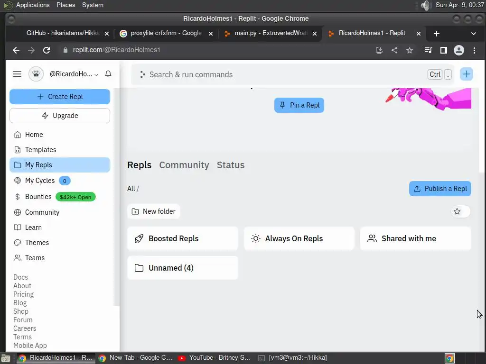Bookmark this page with star icon
This screenshot has height=364, width=486.
click(x=410, y=50)
